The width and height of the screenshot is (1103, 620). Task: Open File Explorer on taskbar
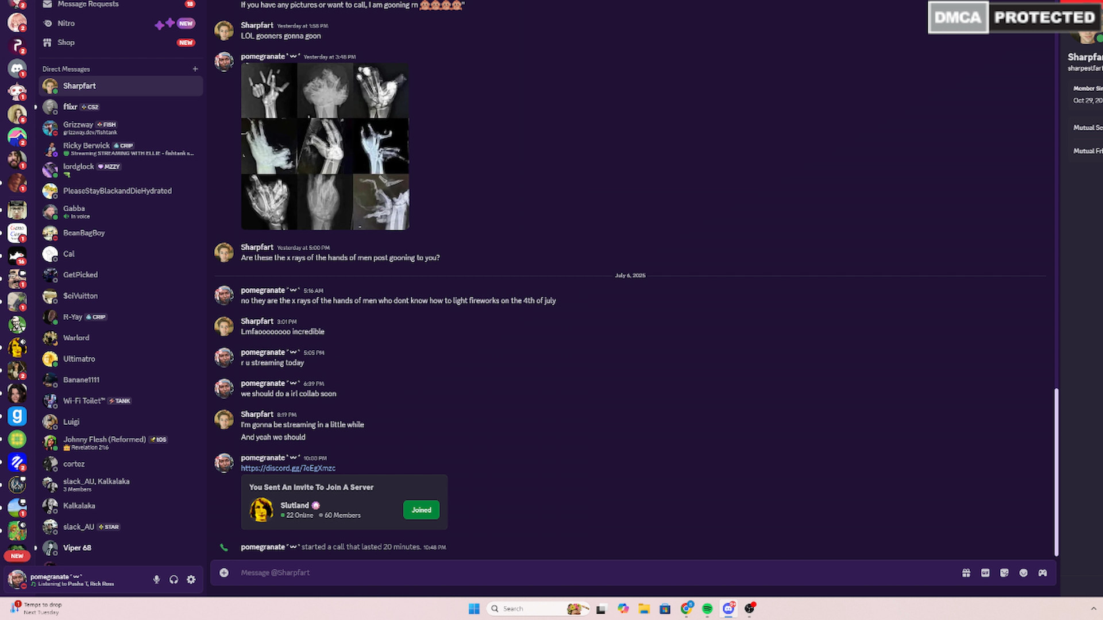pyautogui.click(x=644, y=609)
